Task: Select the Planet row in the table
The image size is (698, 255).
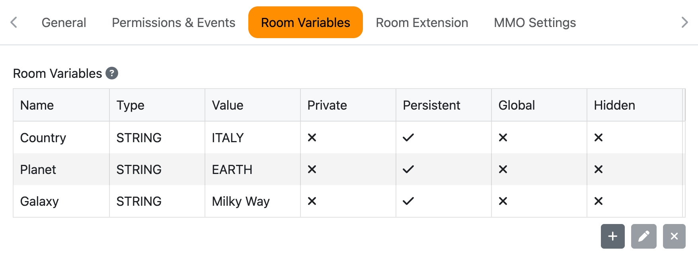Action: click(x=61, y=169)
